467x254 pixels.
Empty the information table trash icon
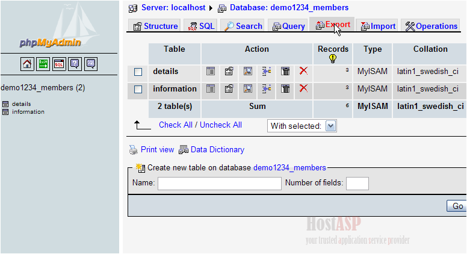pyautogui.click(x=285, y=88)
